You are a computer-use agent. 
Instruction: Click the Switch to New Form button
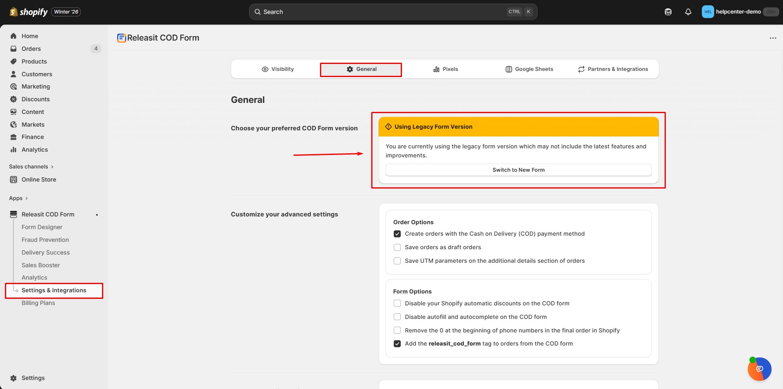pos(518,170)
